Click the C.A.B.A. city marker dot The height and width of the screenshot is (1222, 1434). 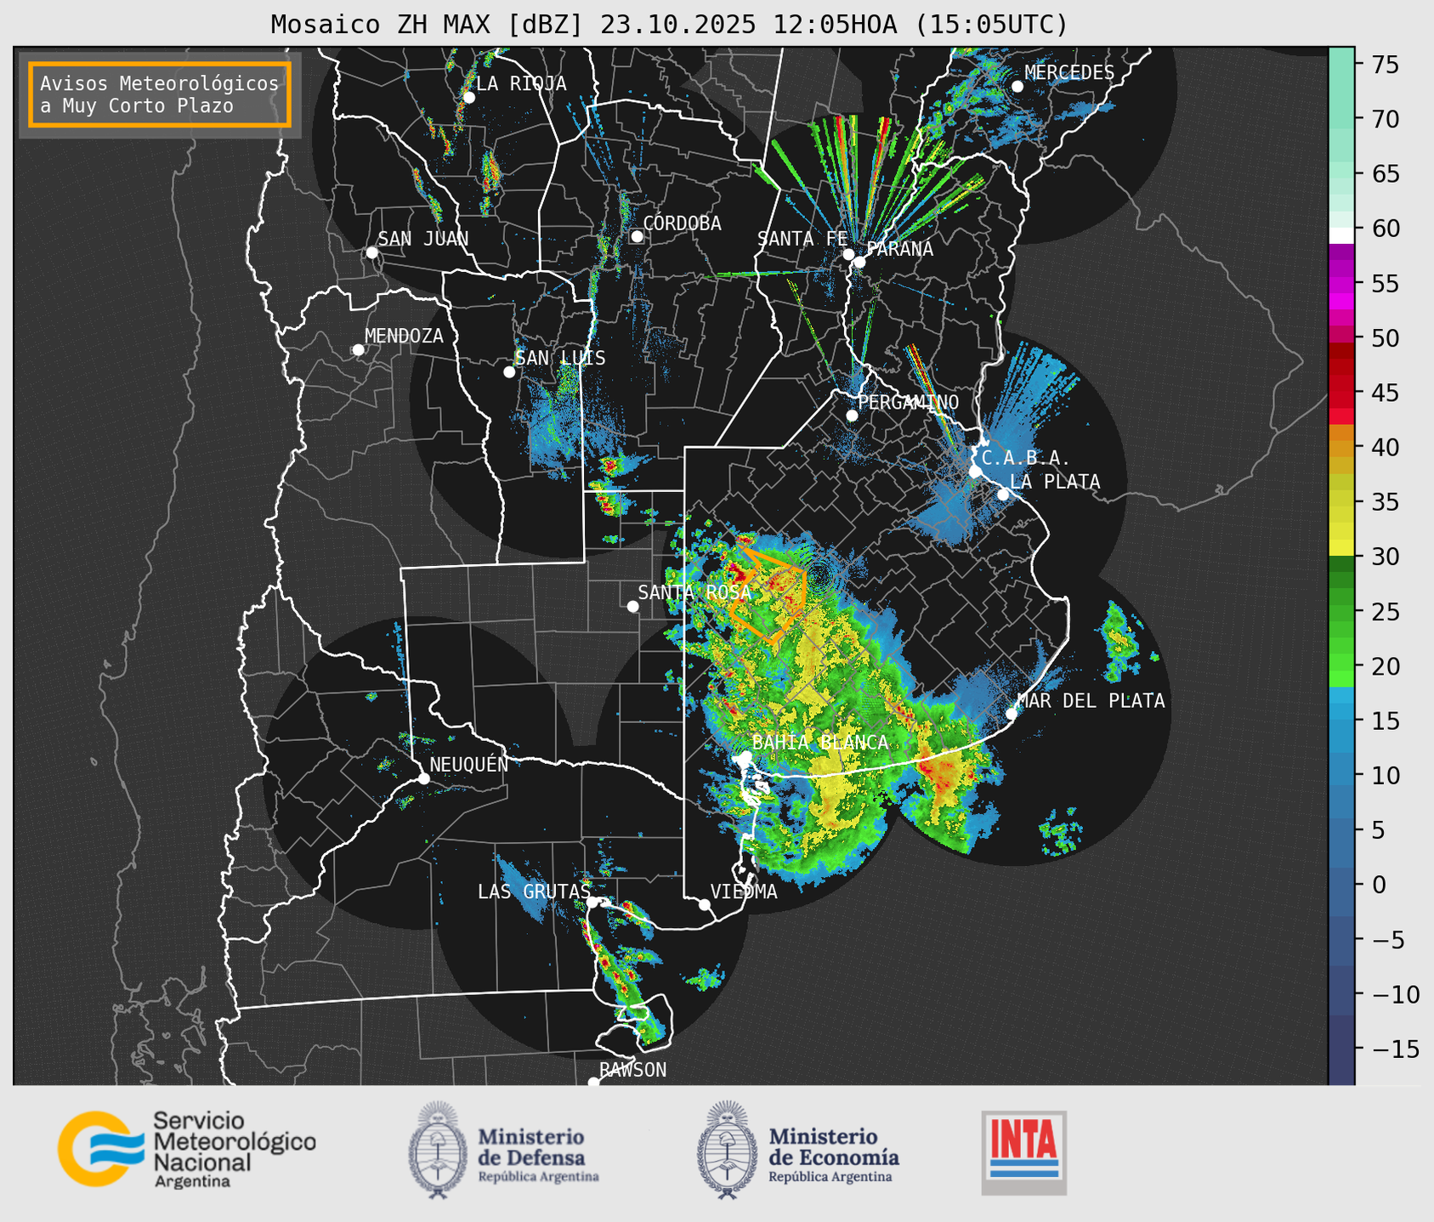[975, 472]
